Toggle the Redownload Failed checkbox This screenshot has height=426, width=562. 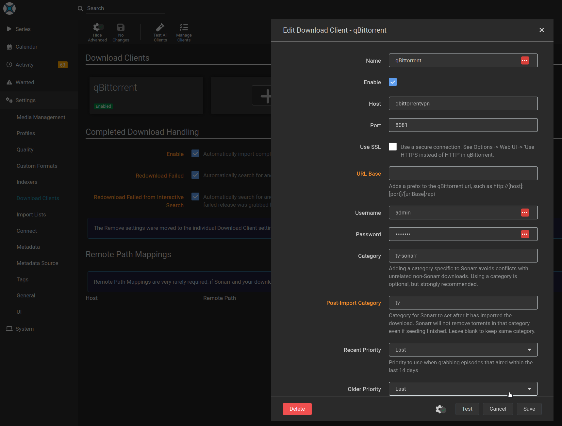pyautogui.click(x=195, y=175)
